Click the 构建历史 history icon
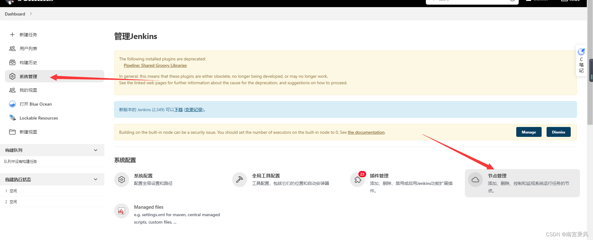 [12, 63]
